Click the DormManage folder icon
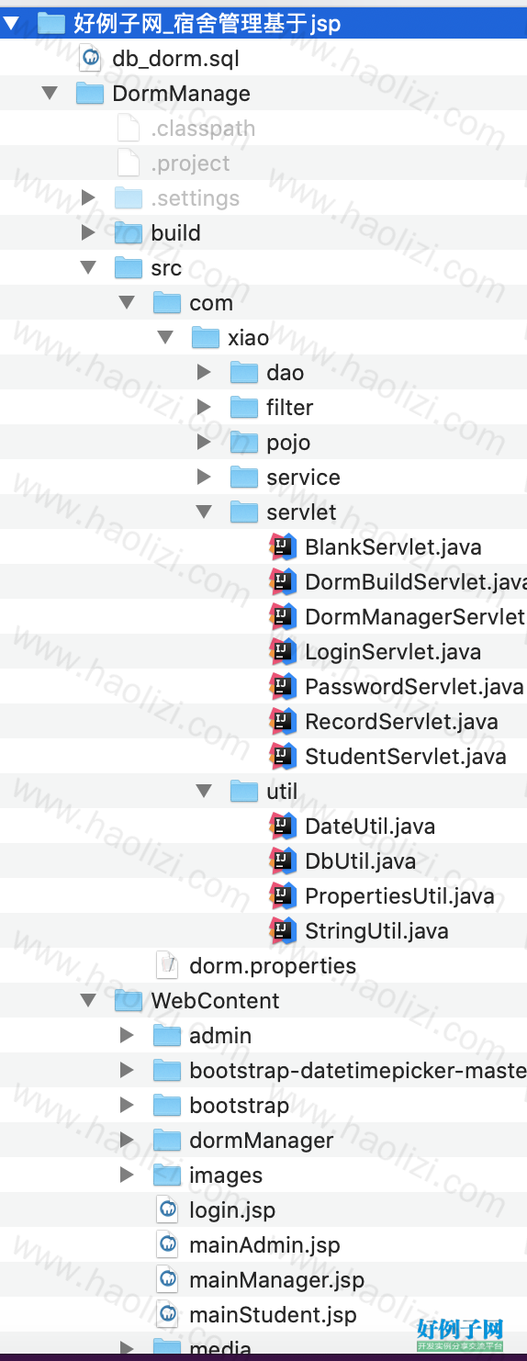This screenshot has height=1361, width=527. coord(90,94)
